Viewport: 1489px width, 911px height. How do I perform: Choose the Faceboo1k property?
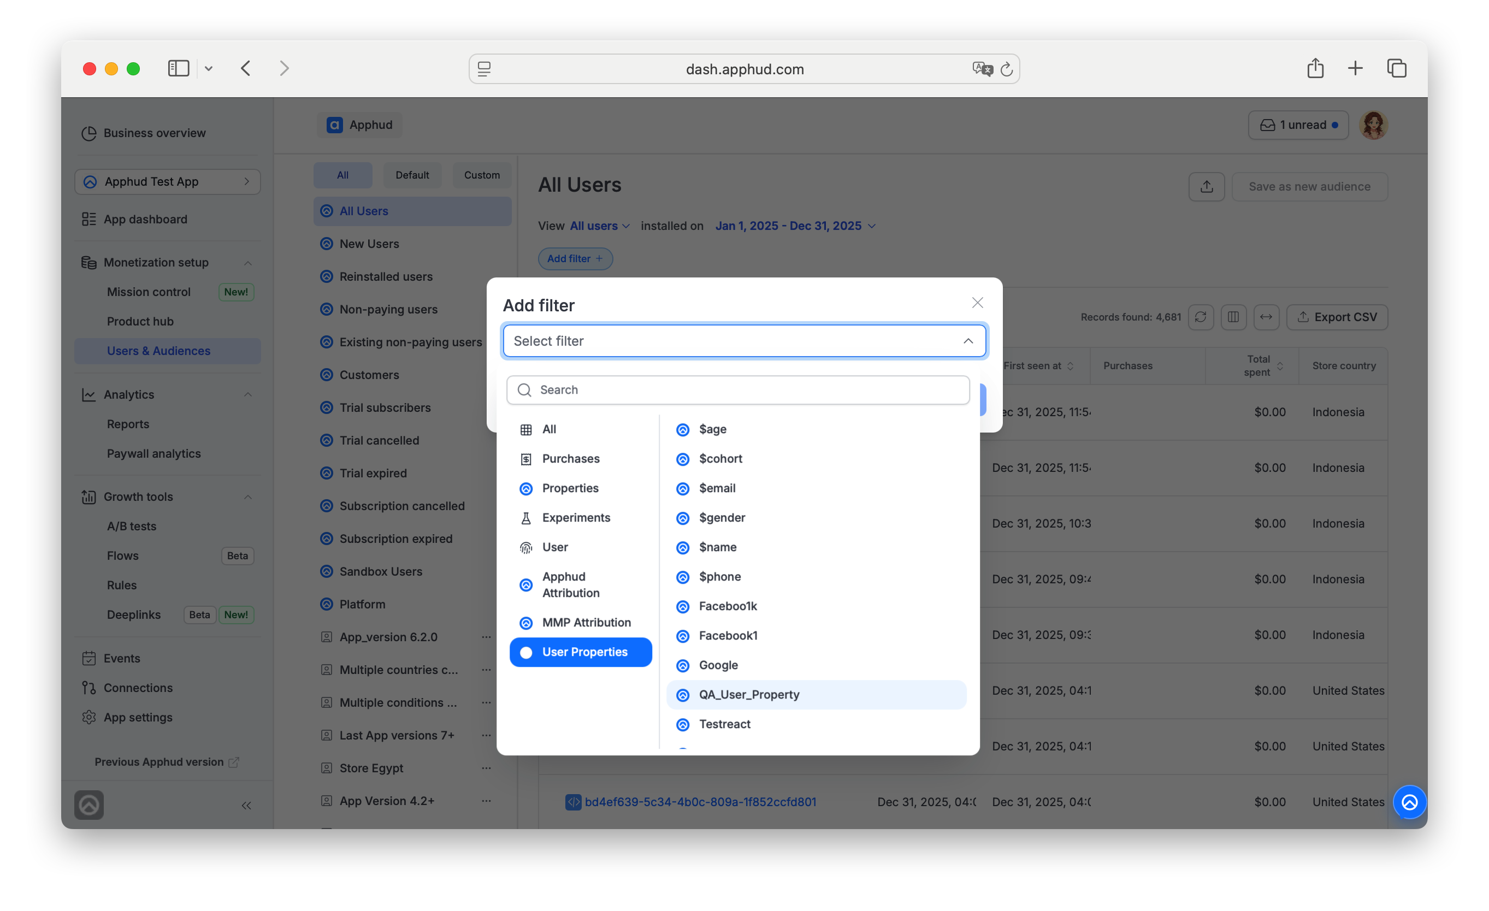point(816,606)
